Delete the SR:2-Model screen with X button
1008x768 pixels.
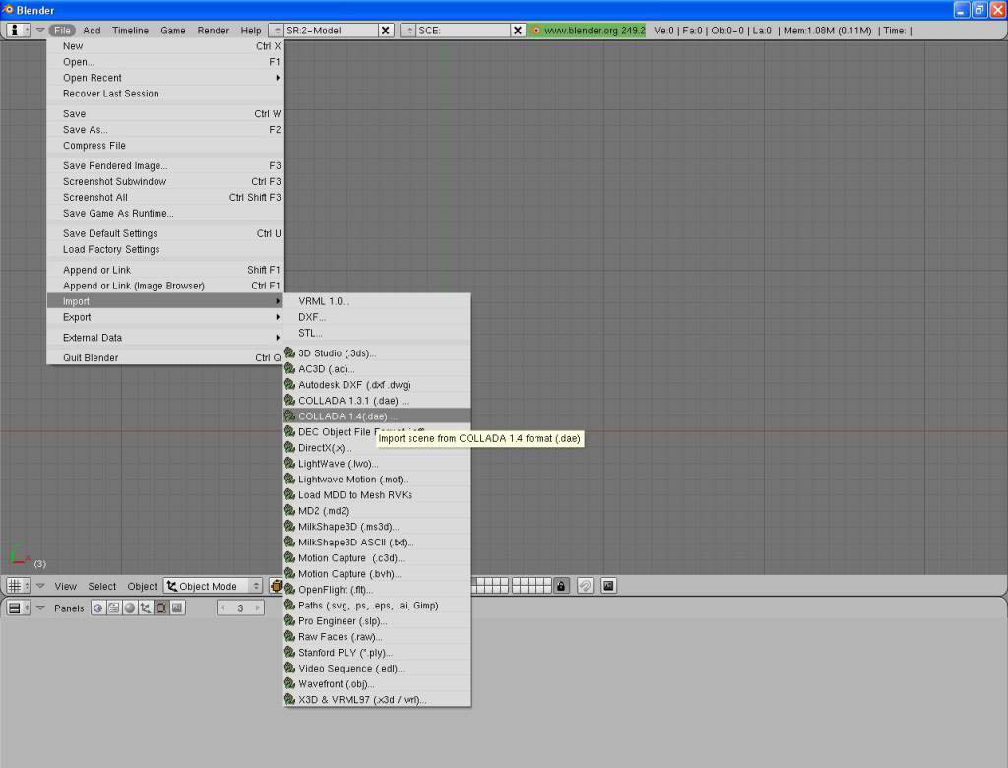point(386,31)
